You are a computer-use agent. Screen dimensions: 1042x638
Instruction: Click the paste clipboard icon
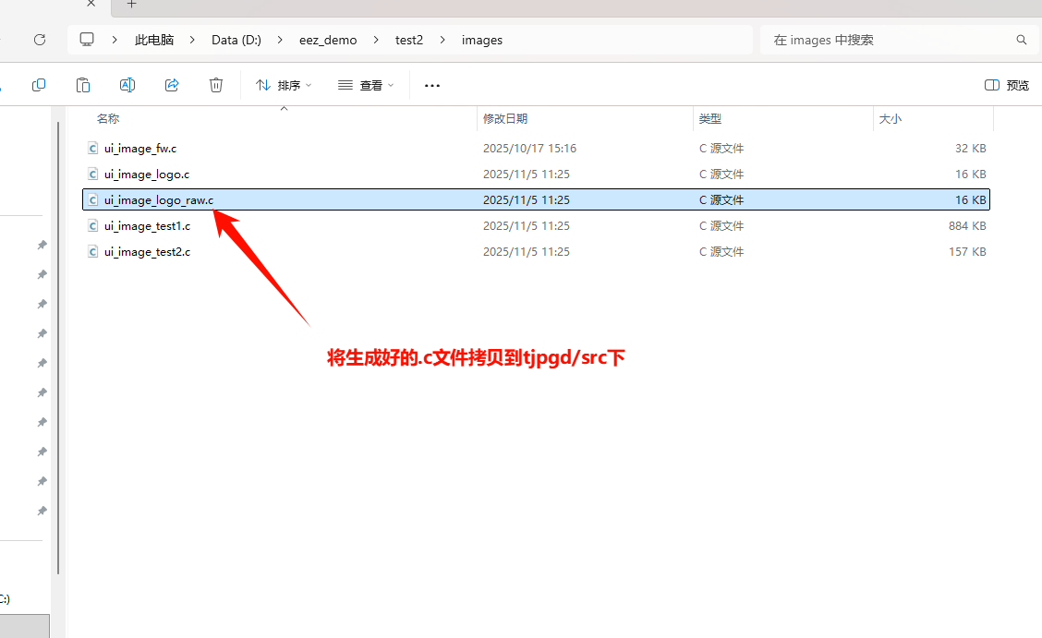pos(83,85)
